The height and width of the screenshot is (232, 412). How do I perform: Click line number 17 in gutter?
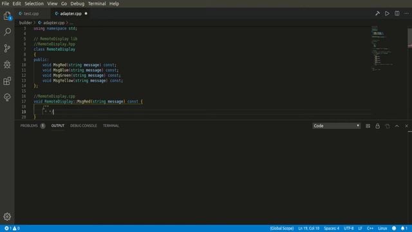24,102
